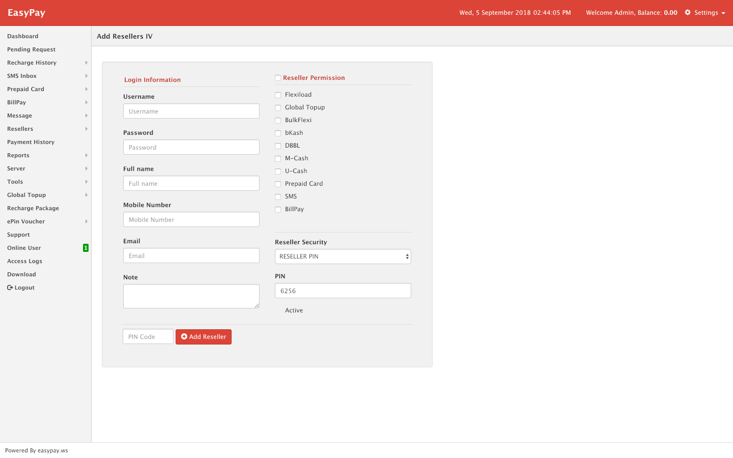733x458 pixels.
Task: Focus the Mobile Number field
Action: coord(191,219)
